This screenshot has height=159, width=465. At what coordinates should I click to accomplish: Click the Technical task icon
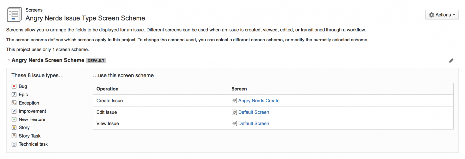pos(14,144)
